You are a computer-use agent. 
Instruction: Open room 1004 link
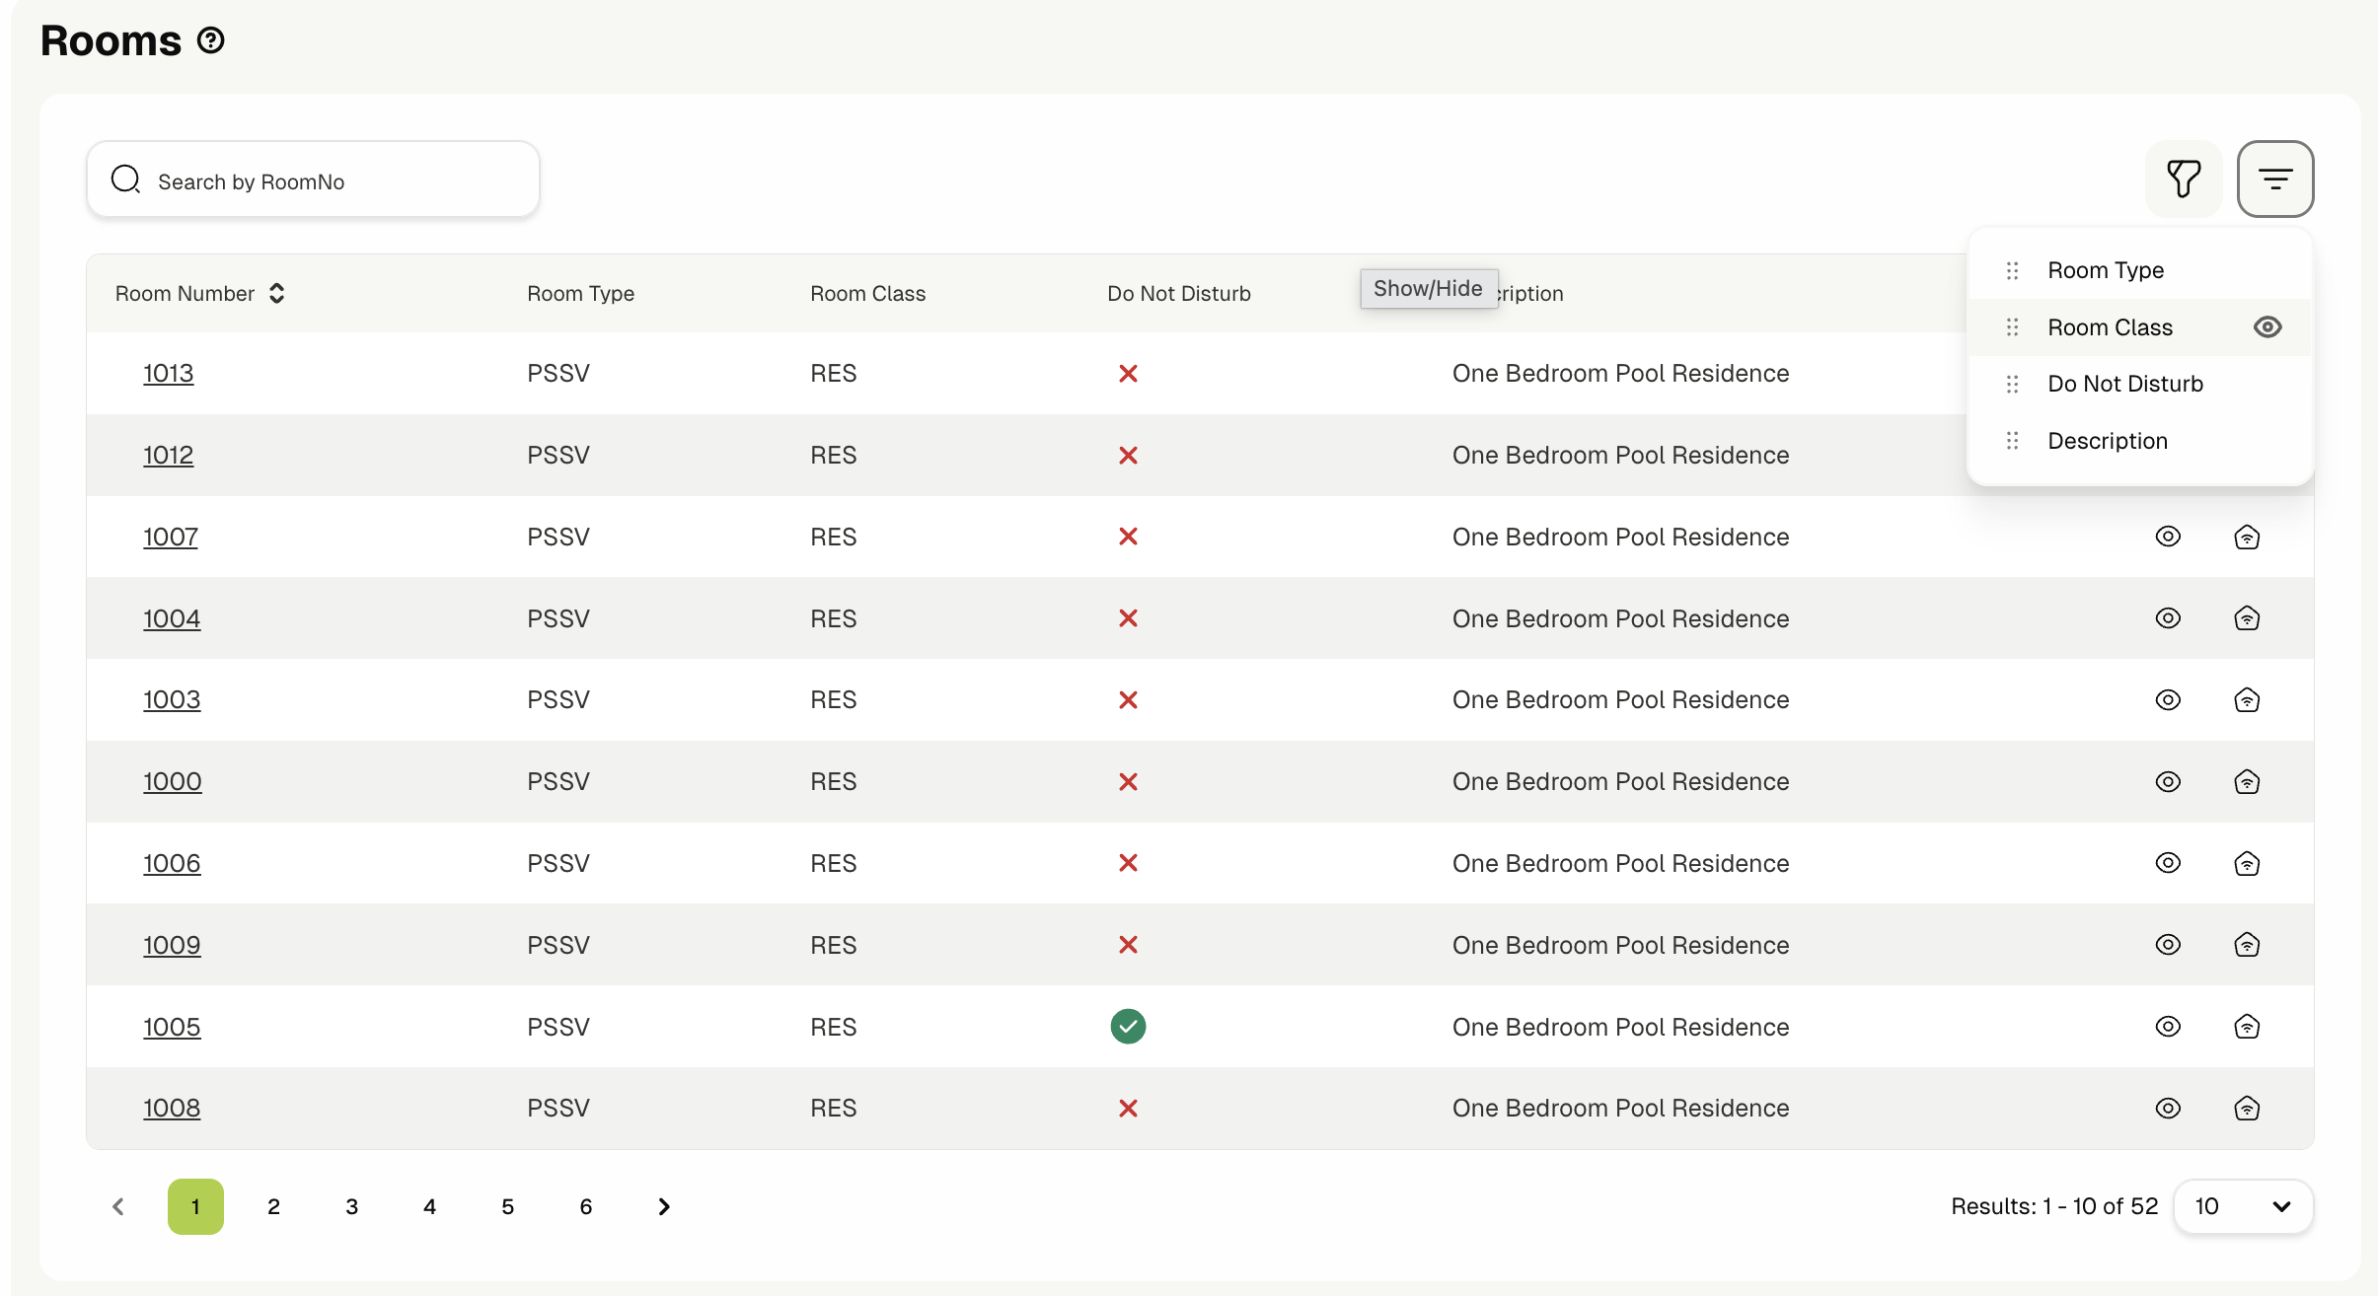click(172, 618)
